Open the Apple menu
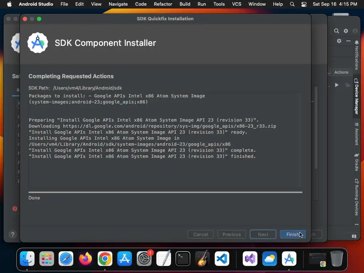The height and width of the screenshot is (273, 364). click(x=9, y=4)
